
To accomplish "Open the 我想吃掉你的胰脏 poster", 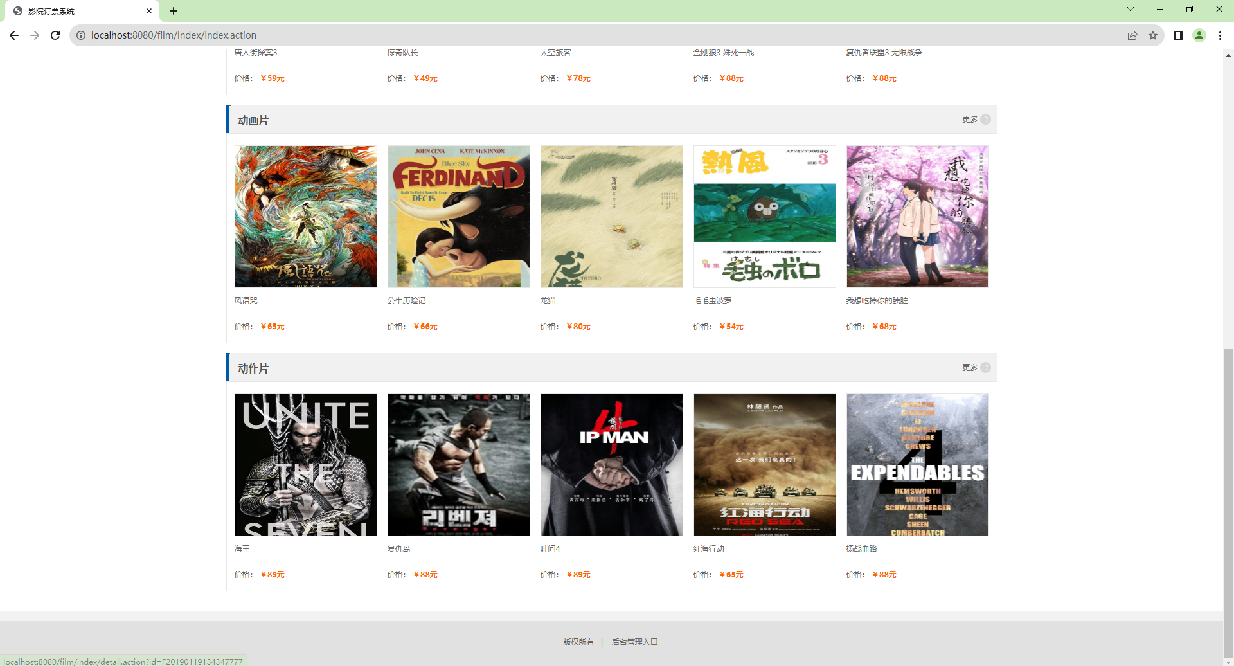I will click(x=918, y=217).
